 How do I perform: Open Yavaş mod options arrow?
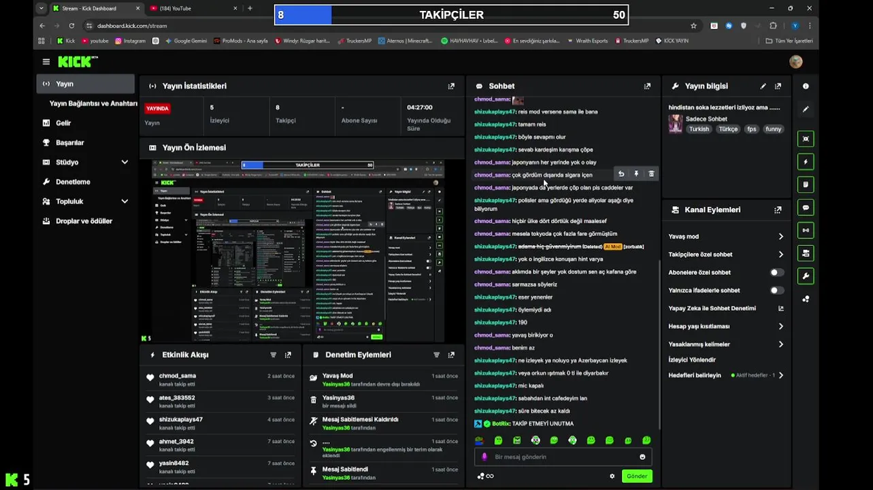pos(780,237)
